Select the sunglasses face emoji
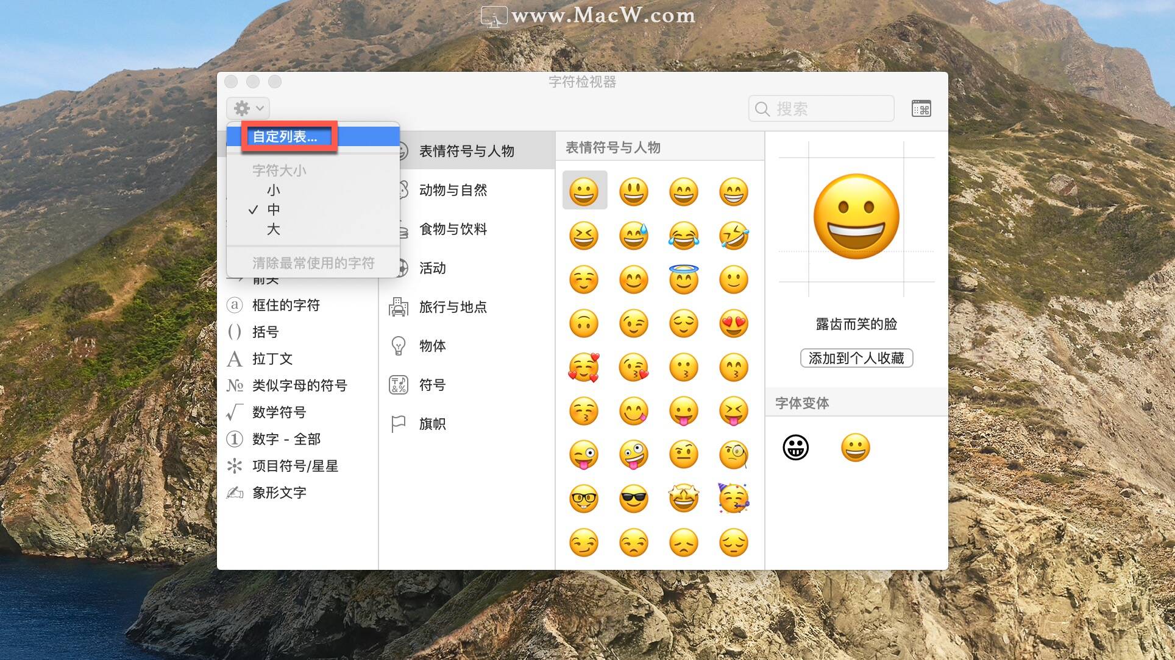1175x660 pixels. pos(633,499)
